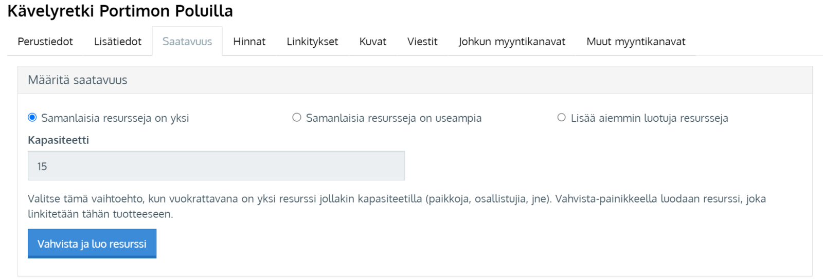
Task: Select Muut myyntikanavat tab
Action: (636, 42)
